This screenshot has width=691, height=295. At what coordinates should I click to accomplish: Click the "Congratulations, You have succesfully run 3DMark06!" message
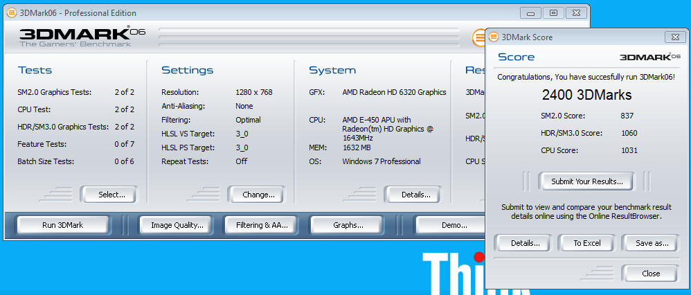tap(586, 77)
